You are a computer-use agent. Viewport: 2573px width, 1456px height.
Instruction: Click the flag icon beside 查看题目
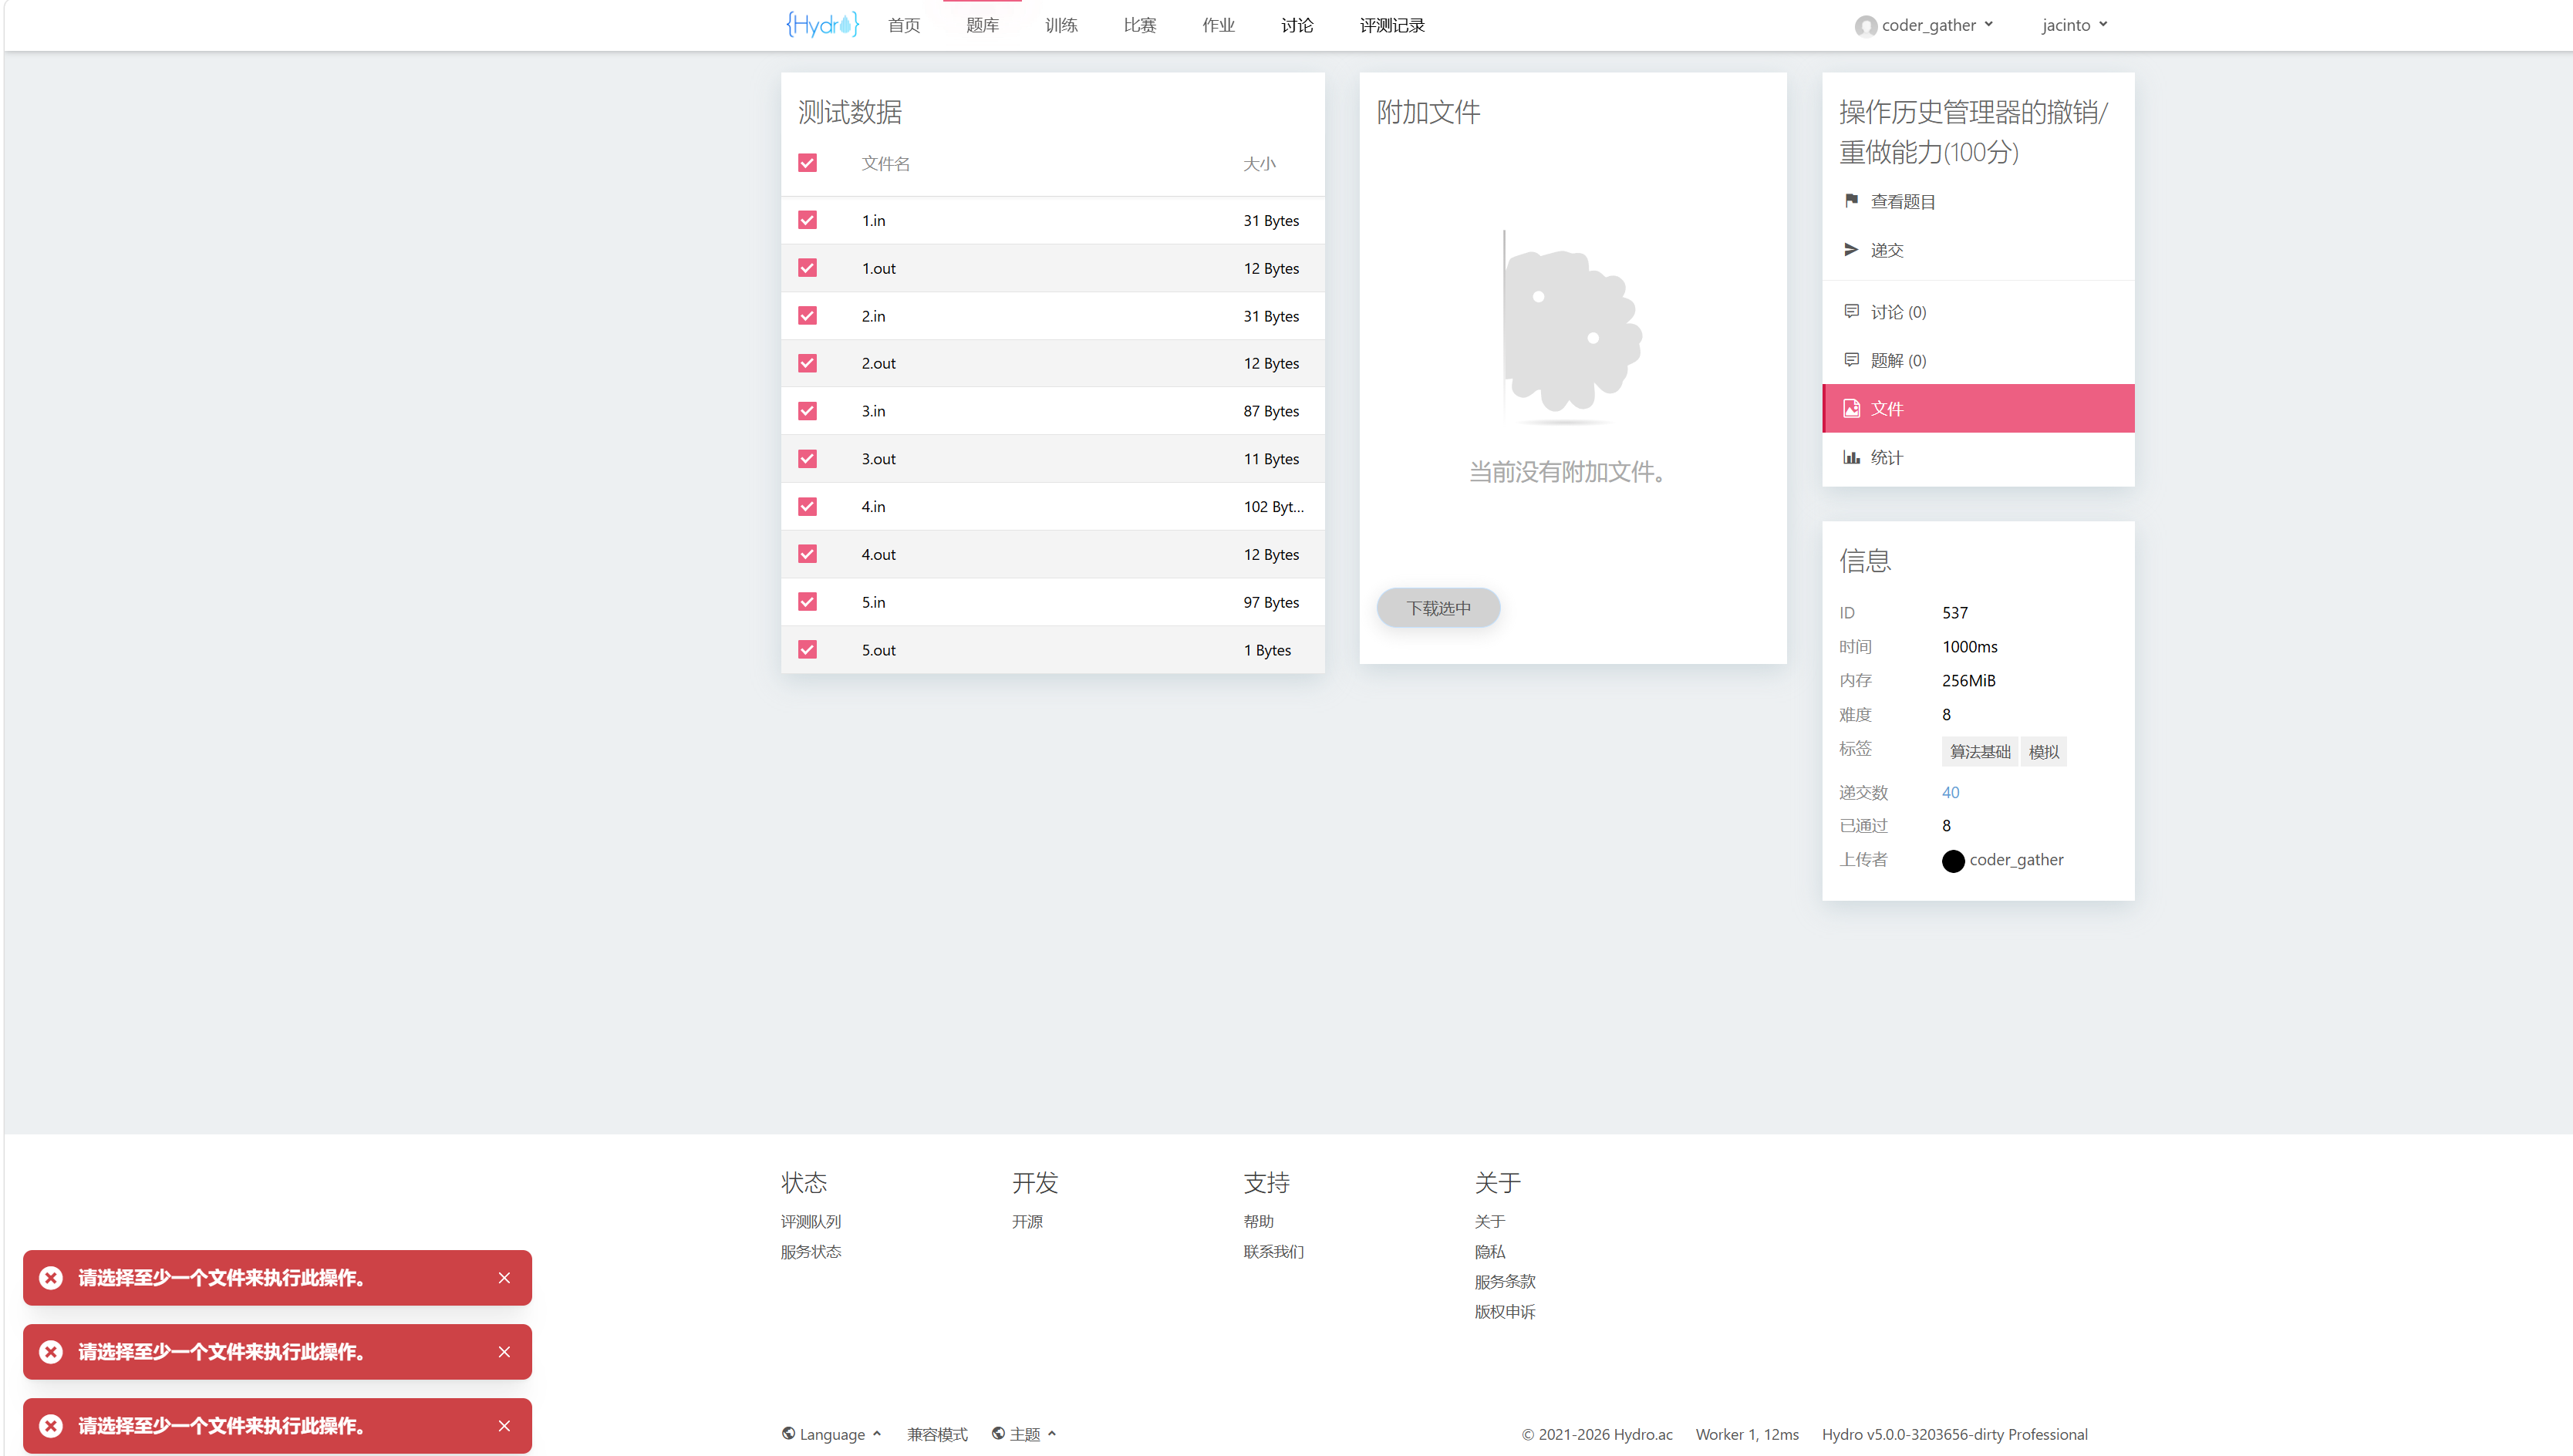coord(1851,200)
